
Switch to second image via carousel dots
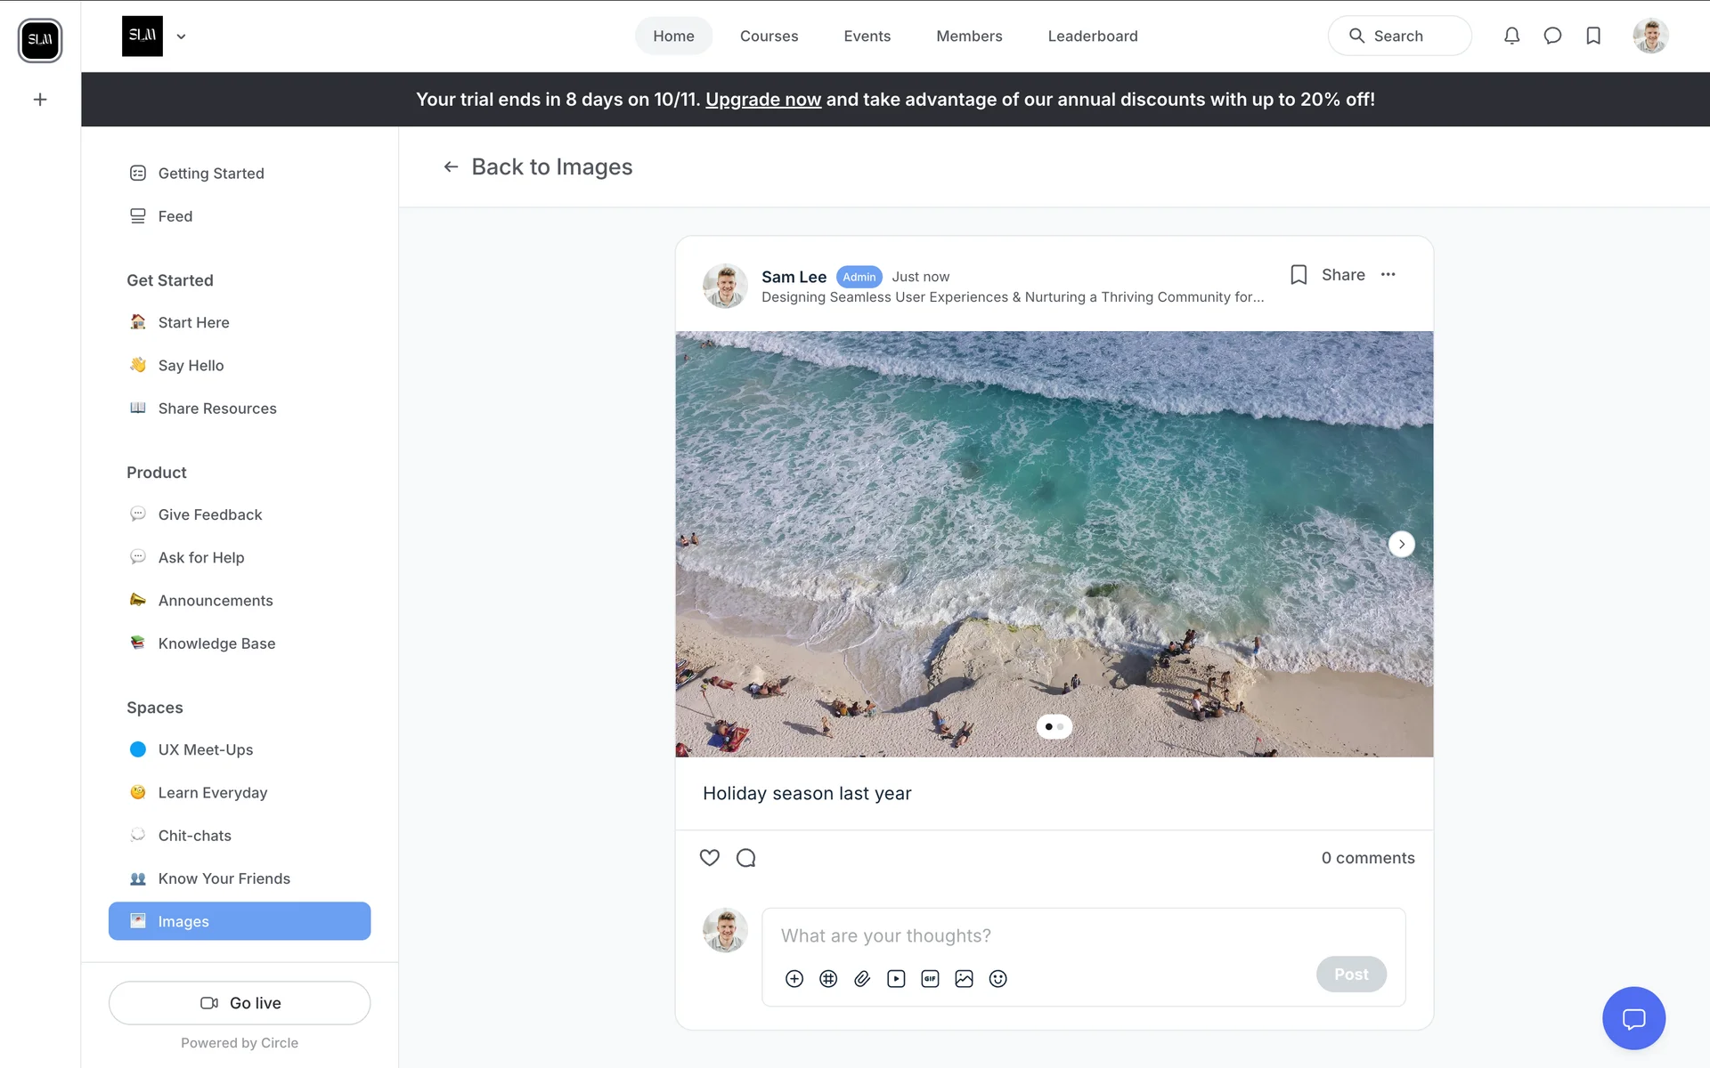[1061, 727]
